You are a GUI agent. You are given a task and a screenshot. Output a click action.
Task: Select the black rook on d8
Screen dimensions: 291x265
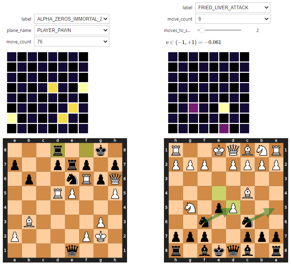58,150
